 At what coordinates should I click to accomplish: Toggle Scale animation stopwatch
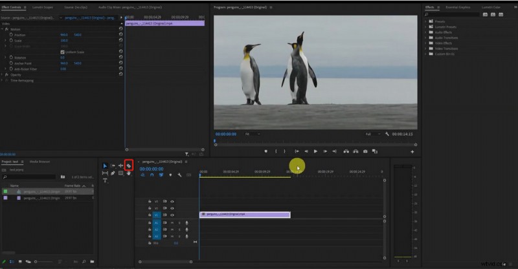click(x=11, y=40)
